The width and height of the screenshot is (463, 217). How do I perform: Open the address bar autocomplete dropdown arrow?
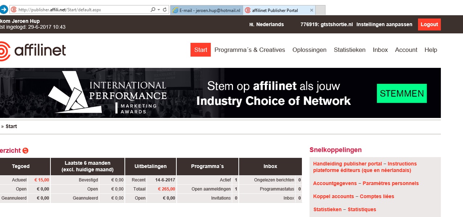point(159,10)
